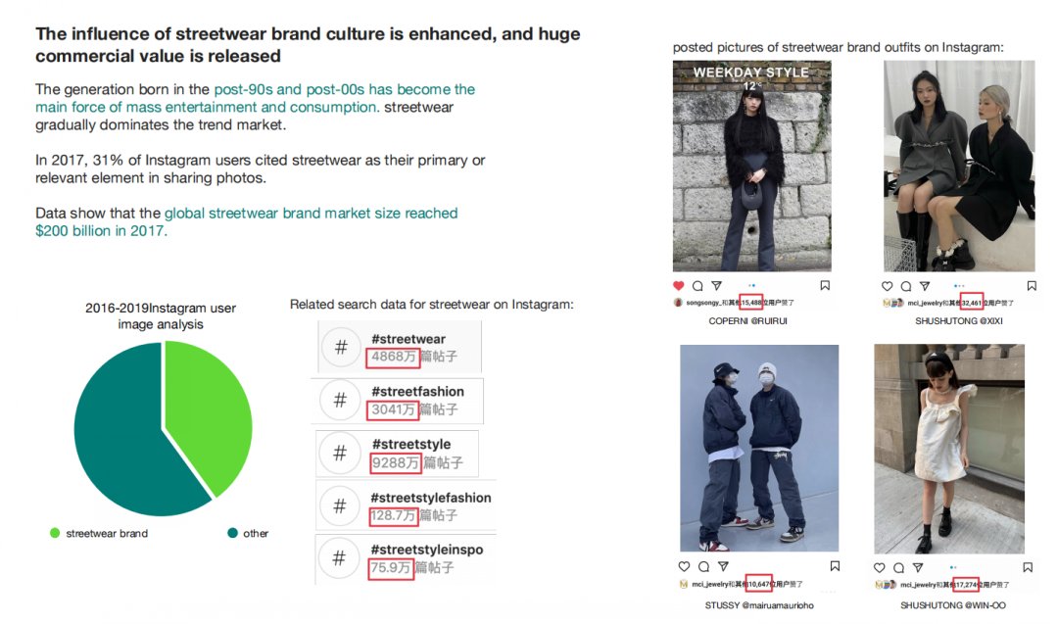Screen dimensions: 1058x624
Task: Unlike the COPERNI post with the red heart
Action: 678,286
